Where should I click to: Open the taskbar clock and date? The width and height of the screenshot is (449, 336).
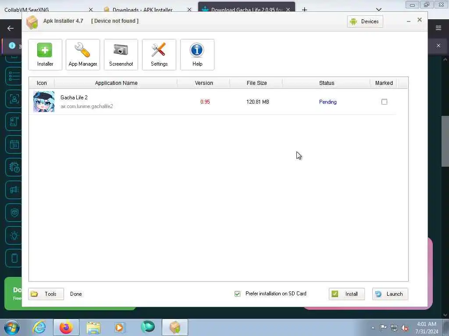[x=427, y=328]
